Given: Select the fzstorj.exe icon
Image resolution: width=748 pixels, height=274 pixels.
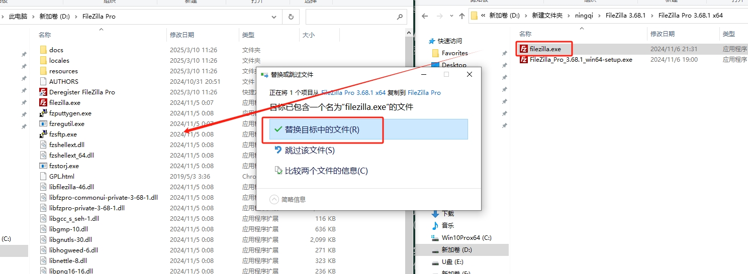Looking at the screenshot, I should 43,166.
